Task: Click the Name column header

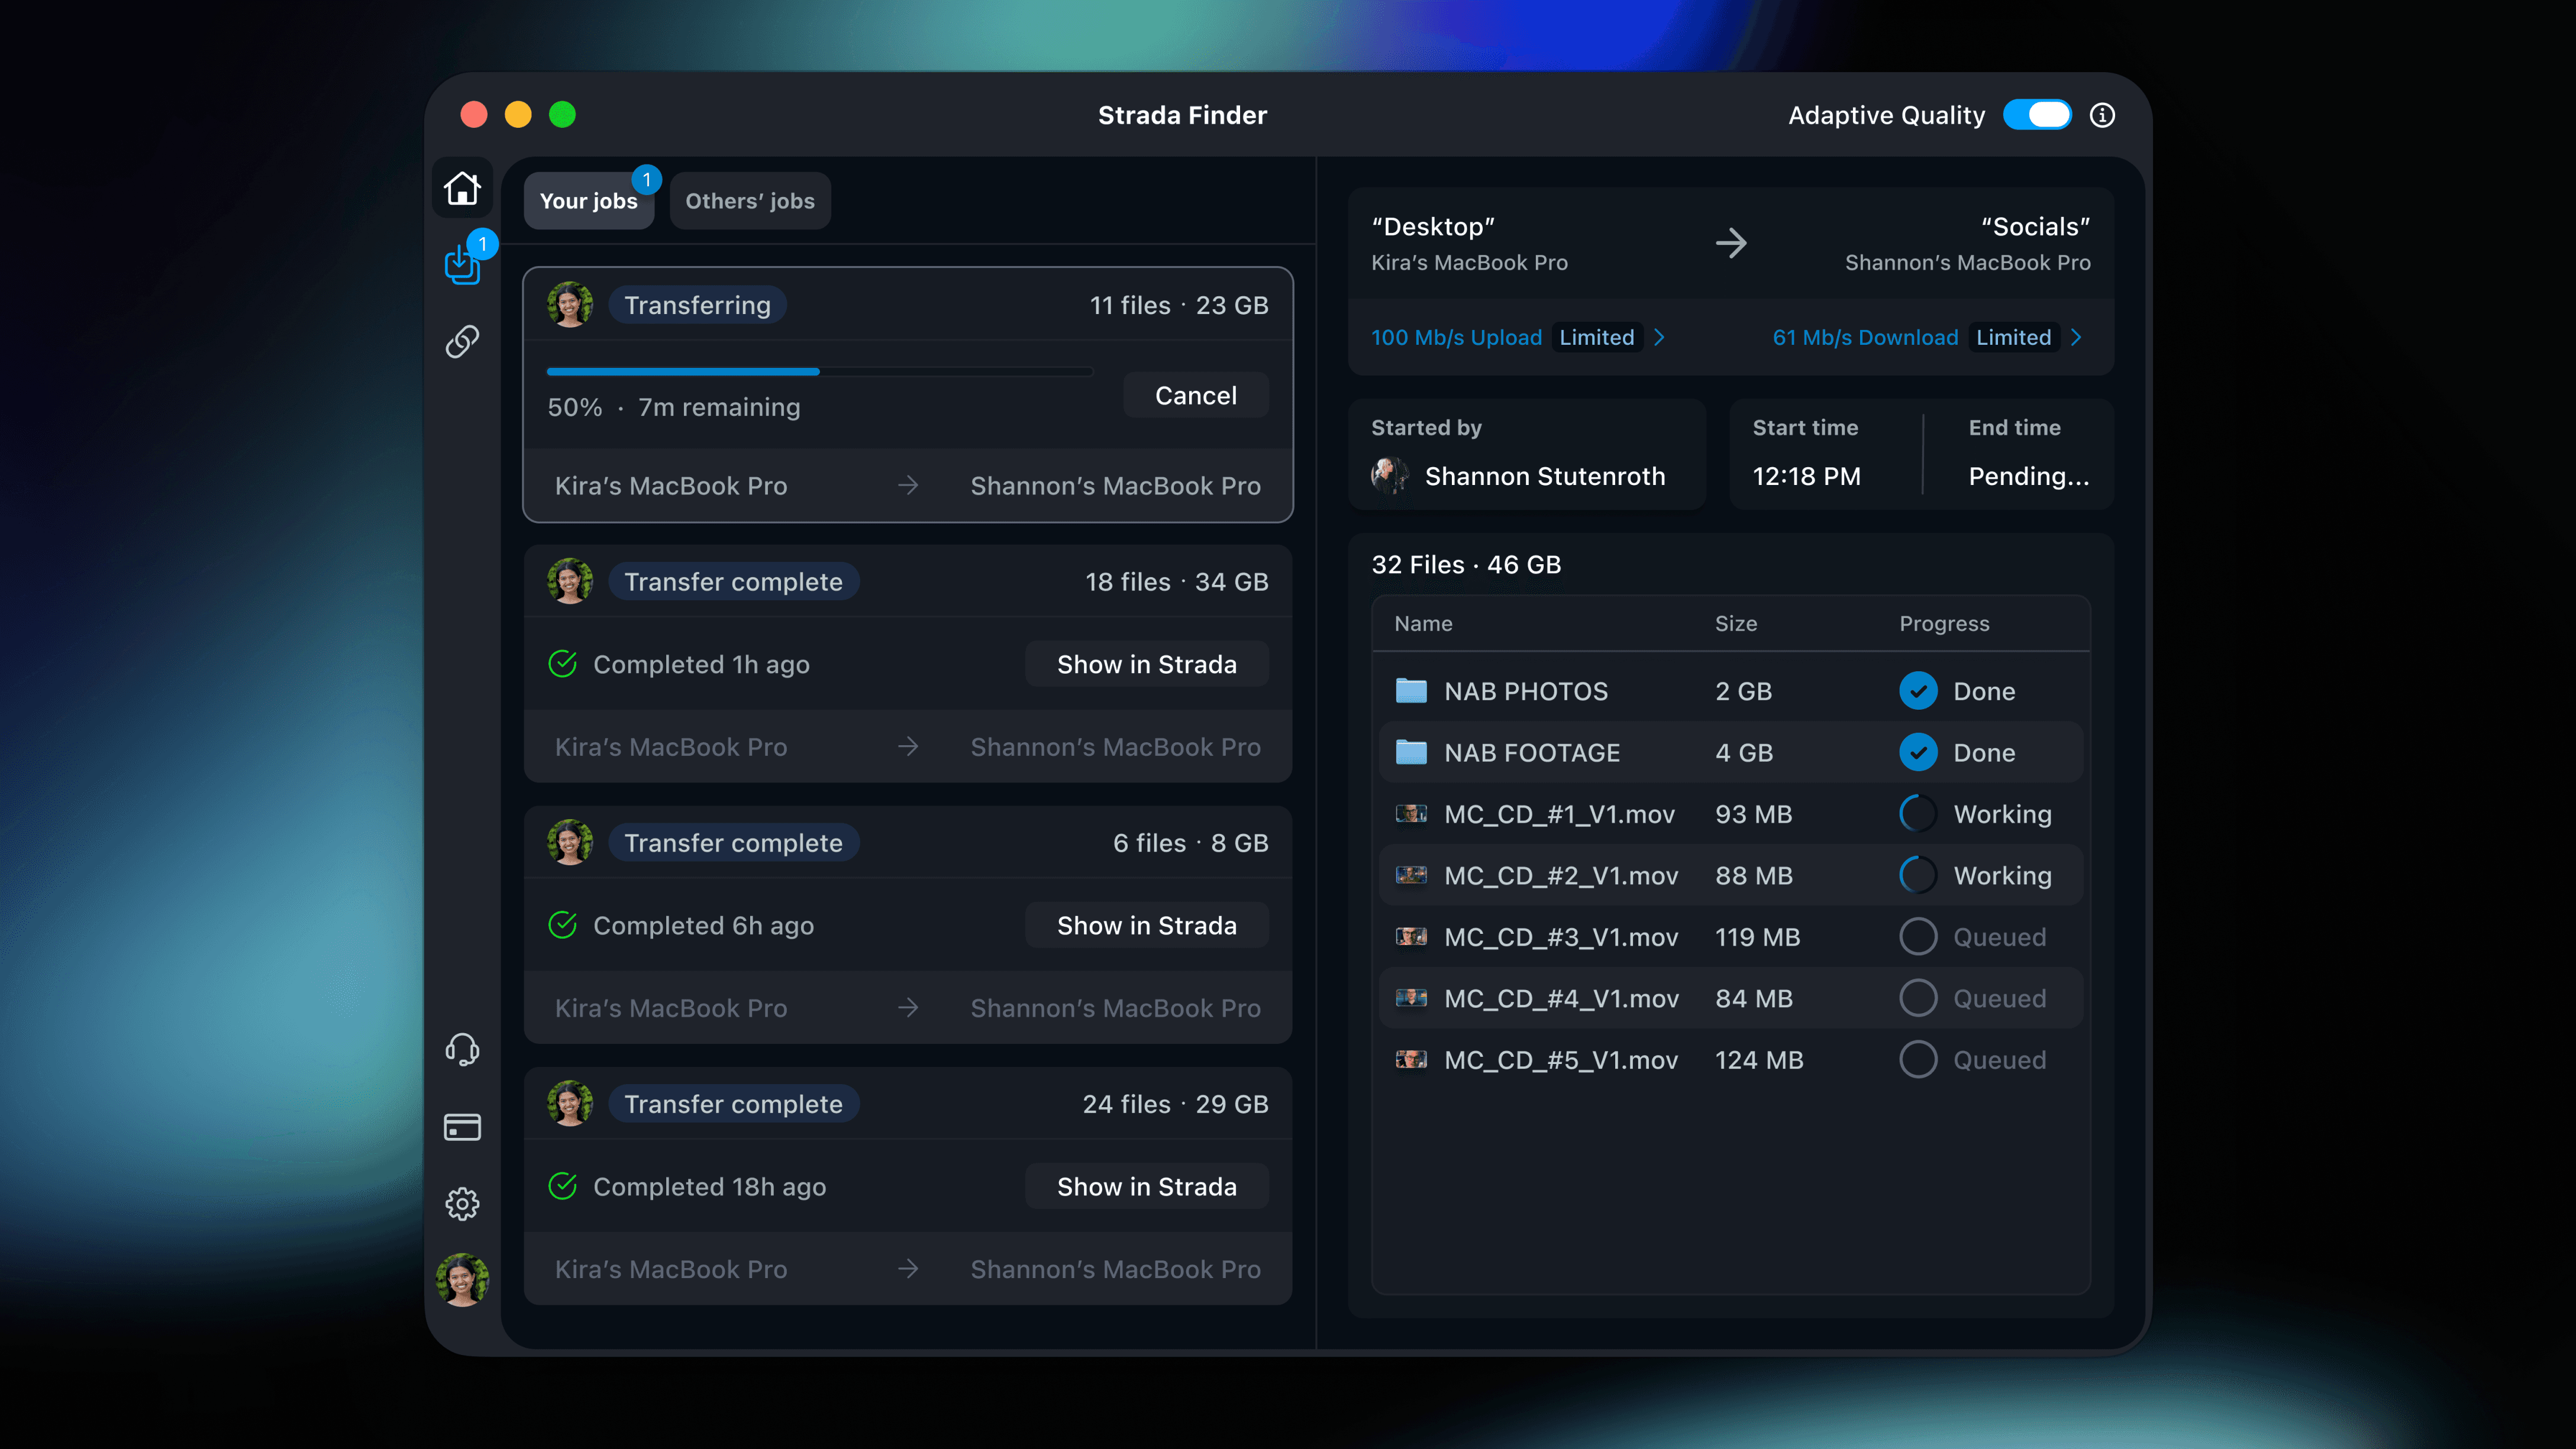Action: pos(1423,623)
